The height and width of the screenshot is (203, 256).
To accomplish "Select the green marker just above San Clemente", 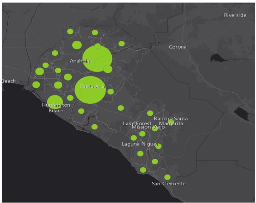I will [x=167, y=177].
